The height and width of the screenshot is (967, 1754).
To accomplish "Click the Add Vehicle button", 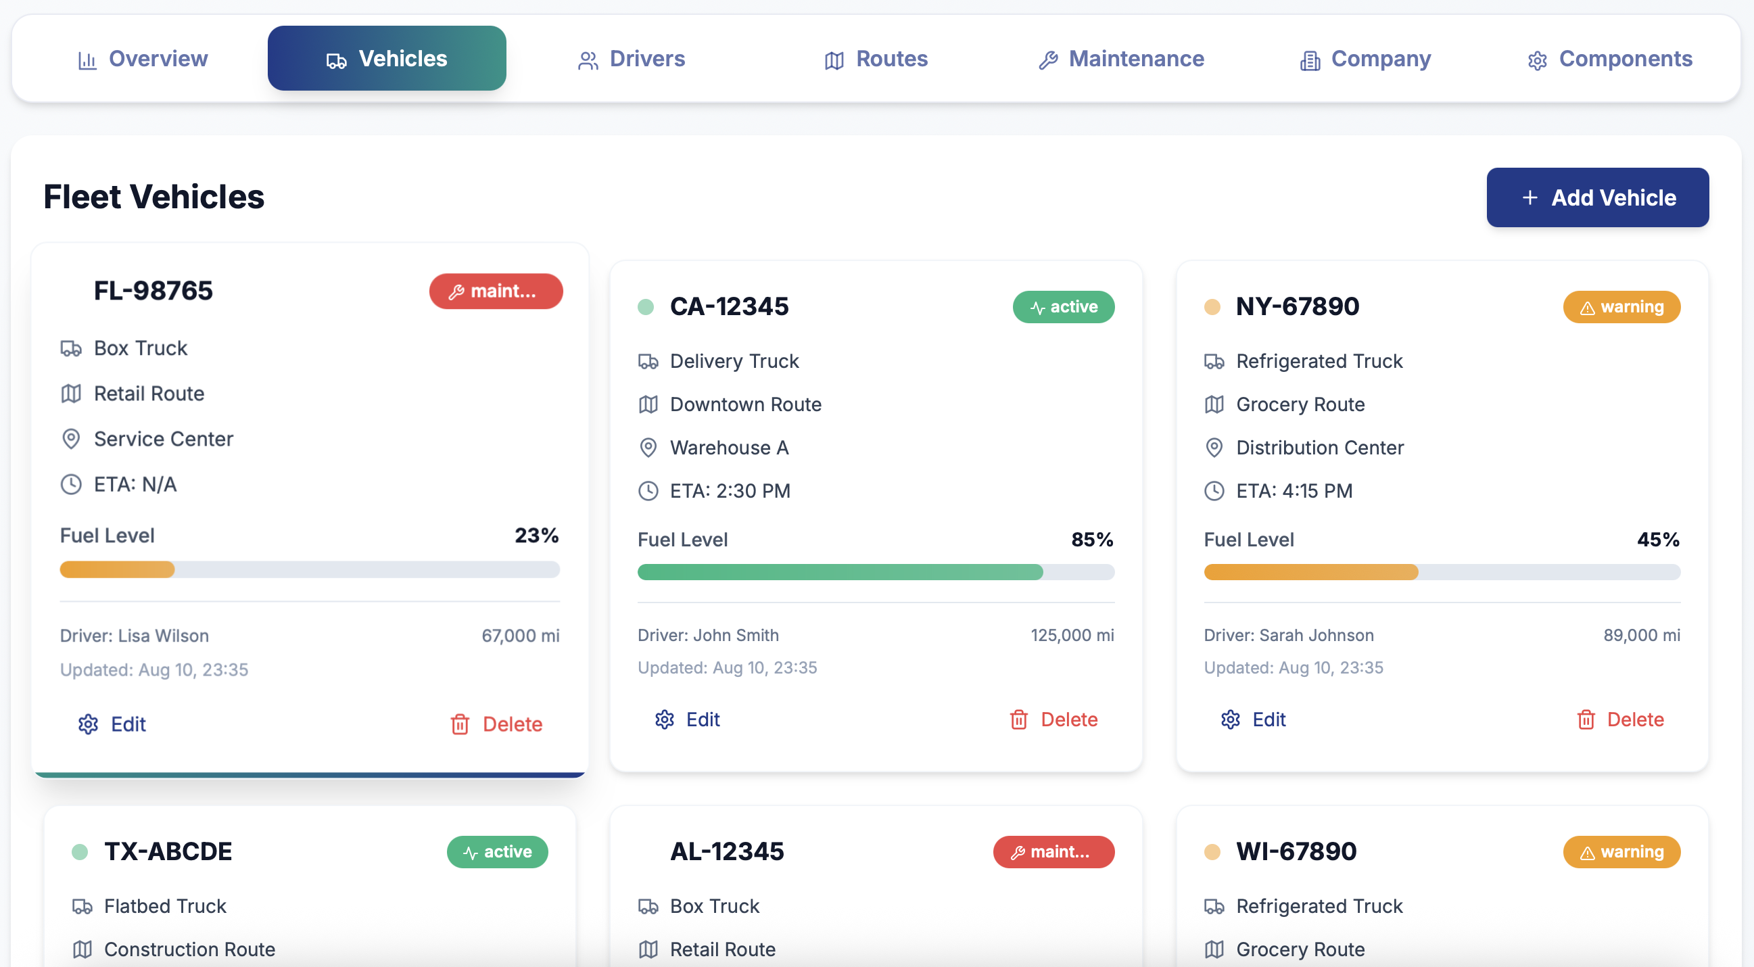I will pyautogui.click(x=1596, y=197).
